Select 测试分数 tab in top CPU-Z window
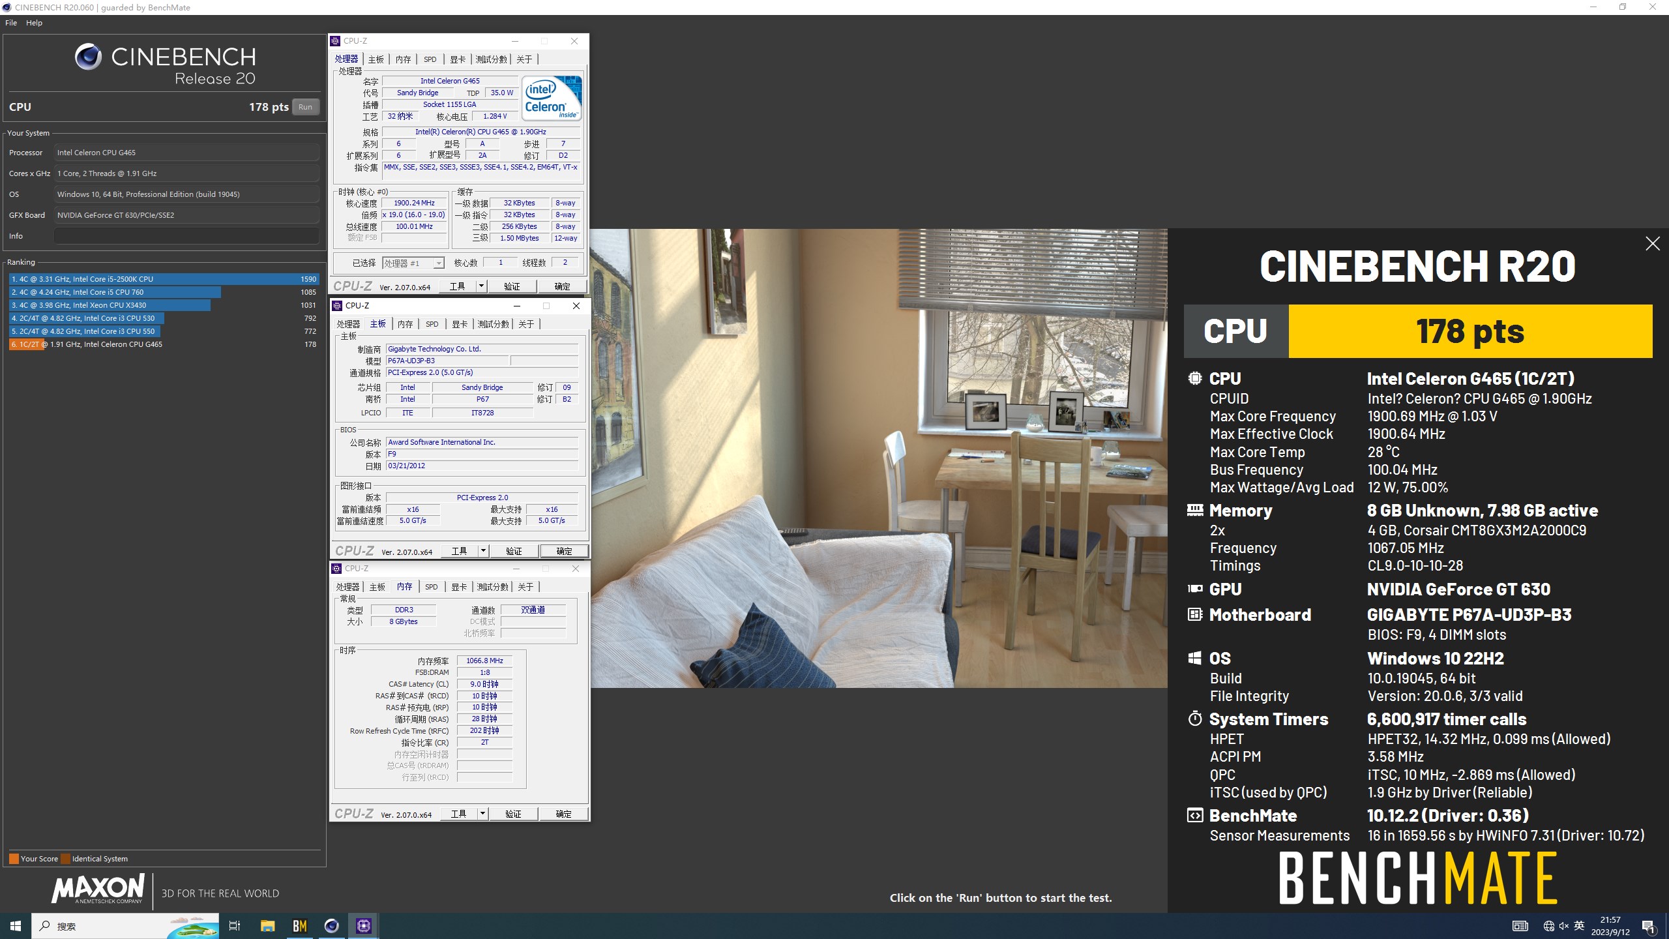Viewport: 1669px width, 939px height. (491, 59)
